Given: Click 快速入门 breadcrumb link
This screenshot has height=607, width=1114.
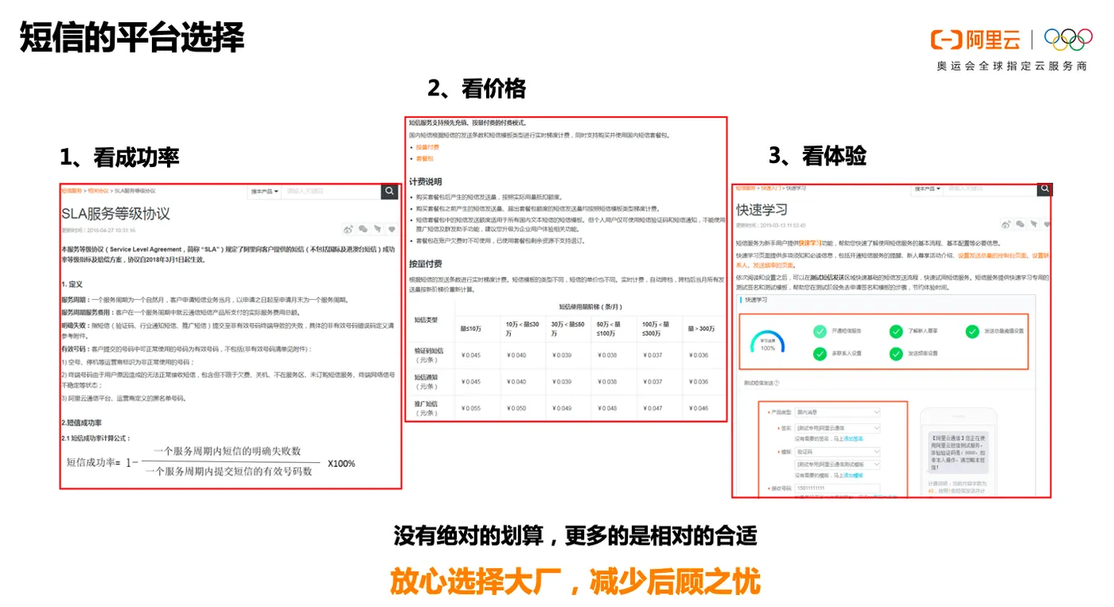Looking at the screenshot, I should pyautogui.click(x=771, y=189).
